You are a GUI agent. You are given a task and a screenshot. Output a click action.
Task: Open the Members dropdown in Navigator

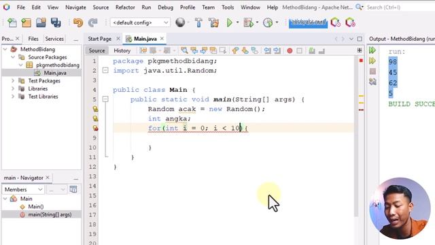pyautogui.click(x=23, y=189)
